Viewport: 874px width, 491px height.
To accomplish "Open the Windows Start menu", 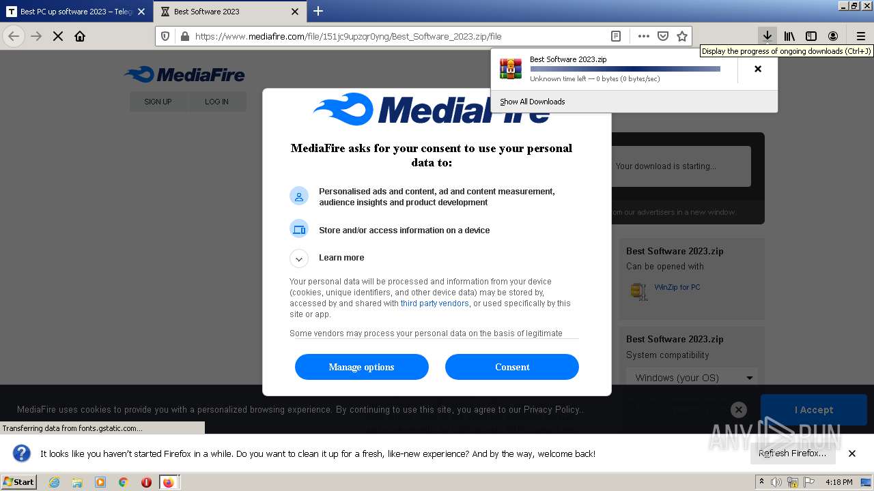I will (19, 482).
